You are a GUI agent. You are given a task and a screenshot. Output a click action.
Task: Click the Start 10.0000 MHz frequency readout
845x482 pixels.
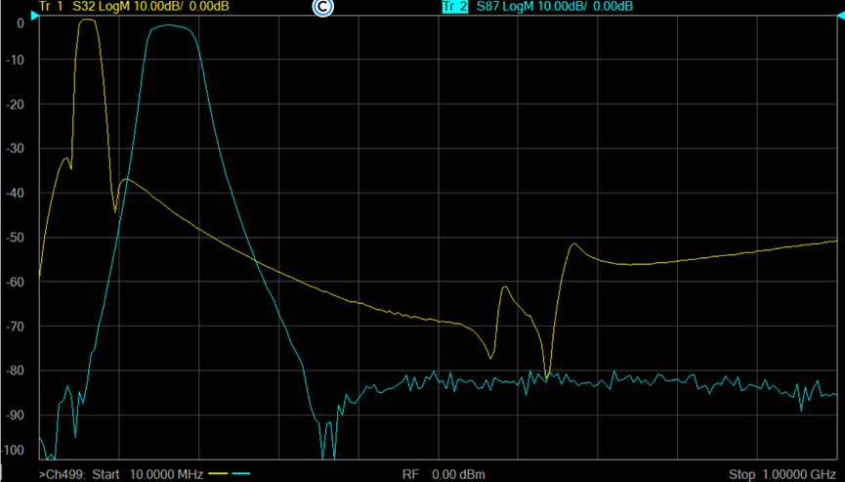click(x=148, y=474)
